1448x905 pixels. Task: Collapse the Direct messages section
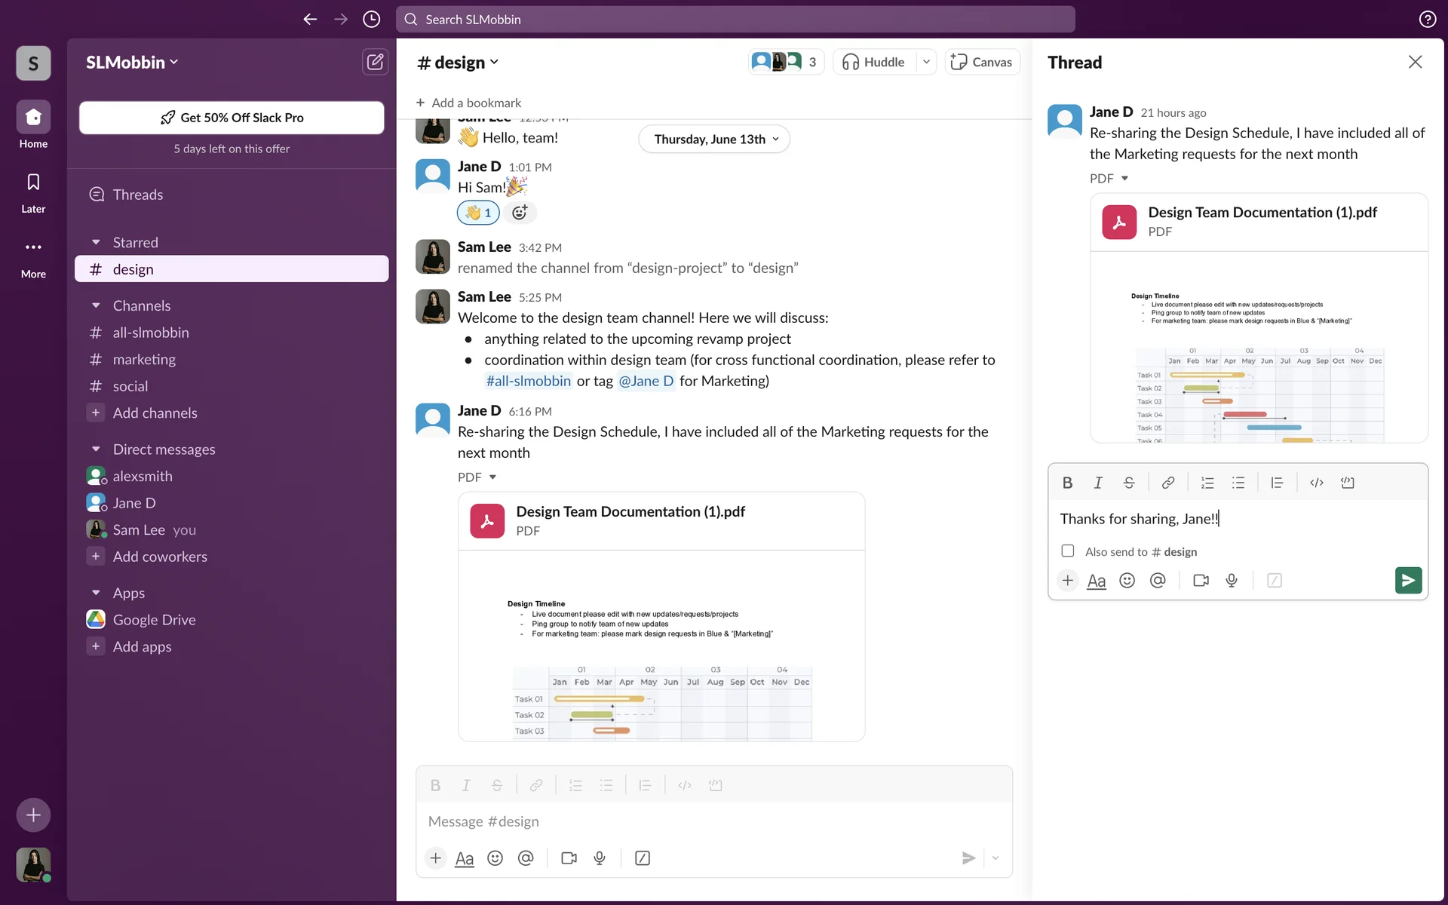coord(96,449)
